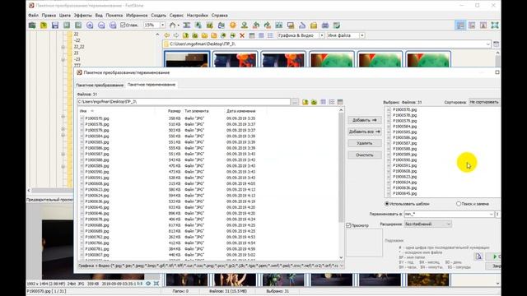The width and height of the screenshot is (527, 296).
Task: Click the orange sun lighting adjustment icon
Action: point(232,25)
